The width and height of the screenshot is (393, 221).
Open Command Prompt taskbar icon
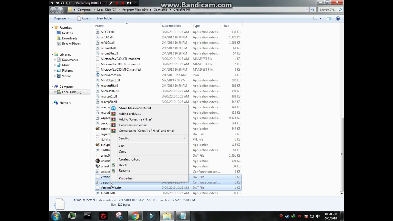pos(88,216)
